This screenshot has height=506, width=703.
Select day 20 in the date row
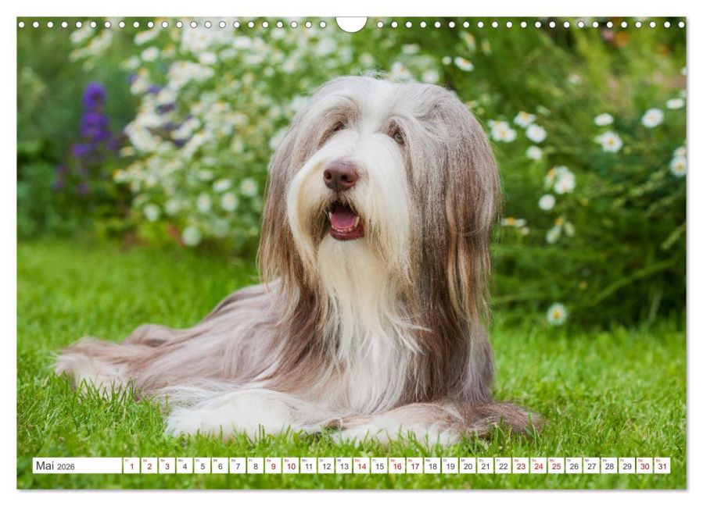468,465
